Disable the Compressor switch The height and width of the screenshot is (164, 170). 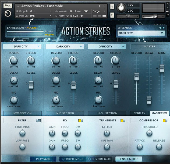165,121
